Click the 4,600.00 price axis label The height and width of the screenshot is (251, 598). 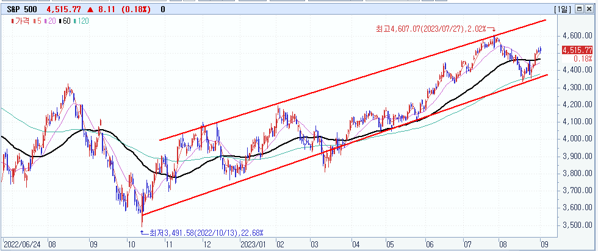(x=578, y=35)
